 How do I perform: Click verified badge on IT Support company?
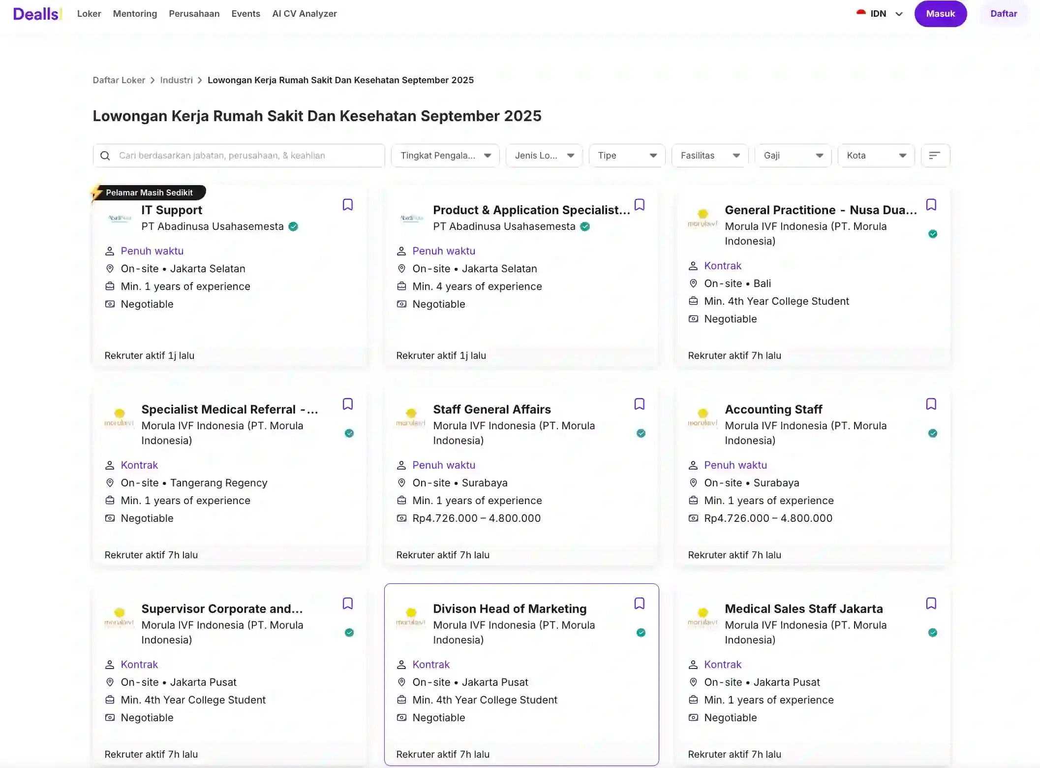(x=293, y=226)
